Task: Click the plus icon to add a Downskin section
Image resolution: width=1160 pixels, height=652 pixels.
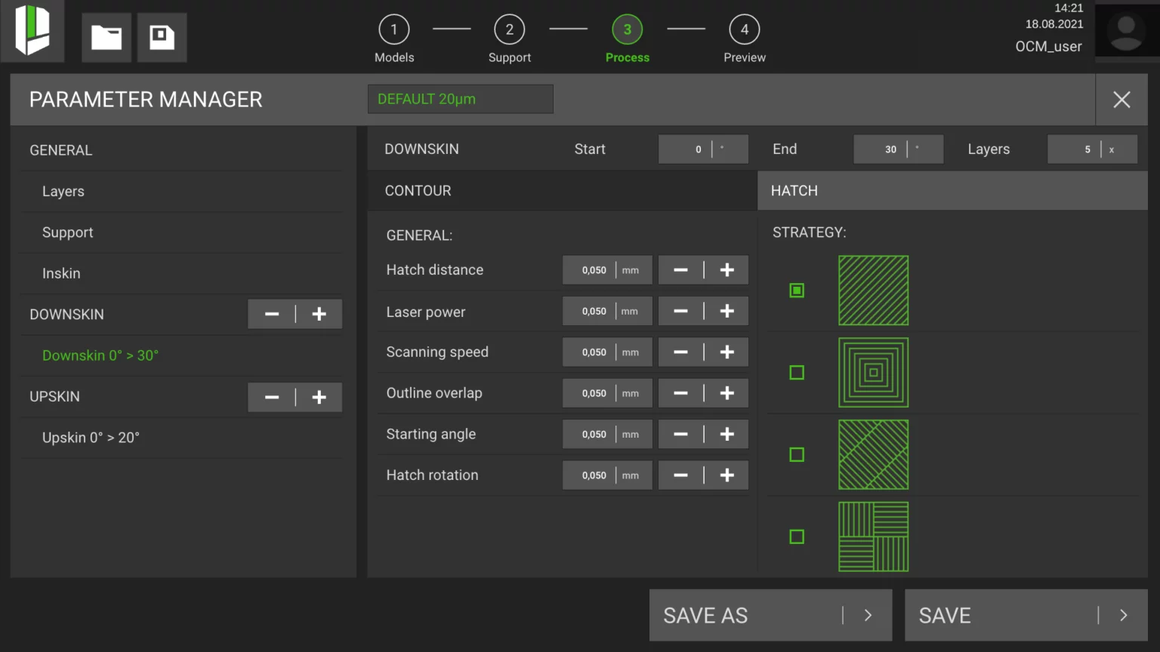Action: click(x=319, y=314)
